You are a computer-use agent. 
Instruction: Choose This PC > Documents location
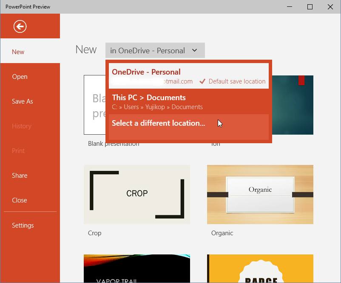click(x=189, y=101)
